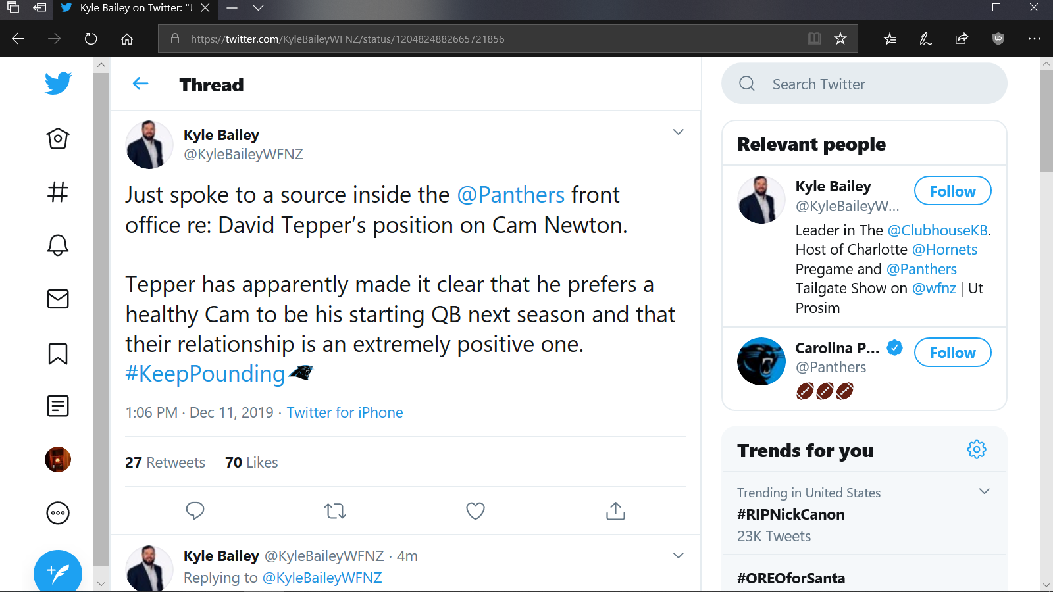Like the tweet with heart icon
Image resolution: width=1053 pixels, height=592 pixels.
coord(475,510)
